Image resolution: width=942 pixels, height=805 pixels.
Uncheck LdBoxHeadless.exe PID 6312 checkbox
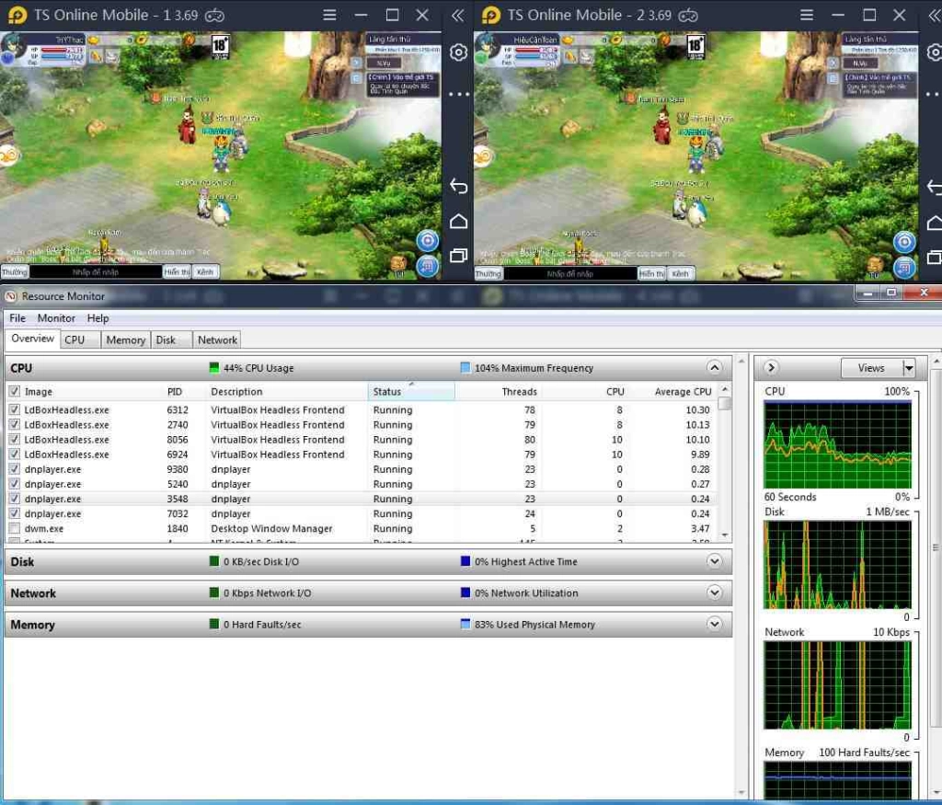[15, 409]
